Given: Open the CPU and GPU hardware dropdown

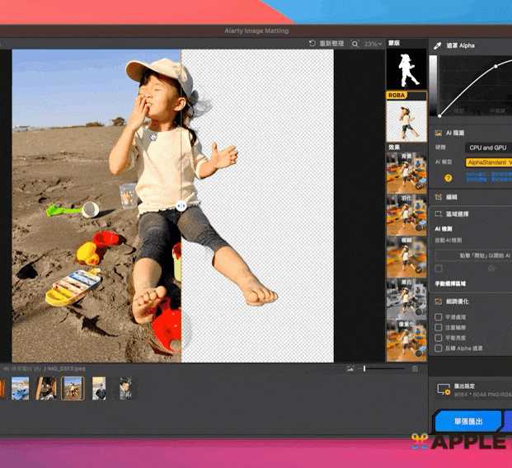Looking at the screenshot, I should (x=487, y=147).
